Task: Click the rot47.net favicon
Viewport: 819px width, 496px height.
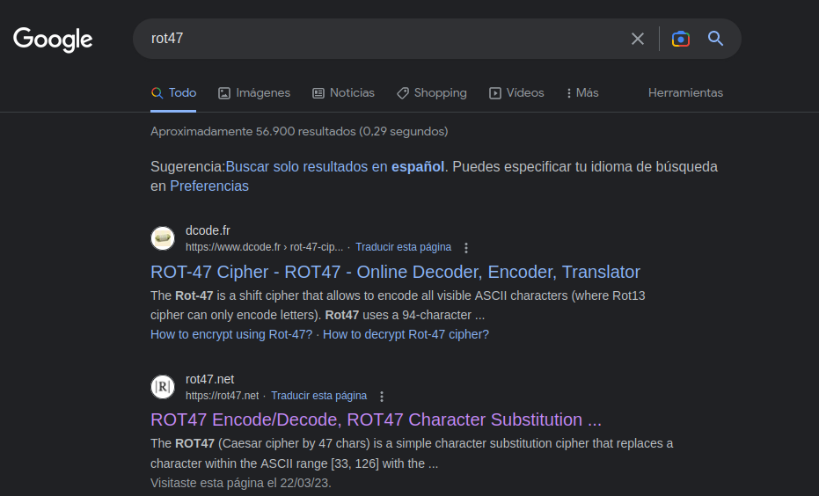Action: [163, 387]
